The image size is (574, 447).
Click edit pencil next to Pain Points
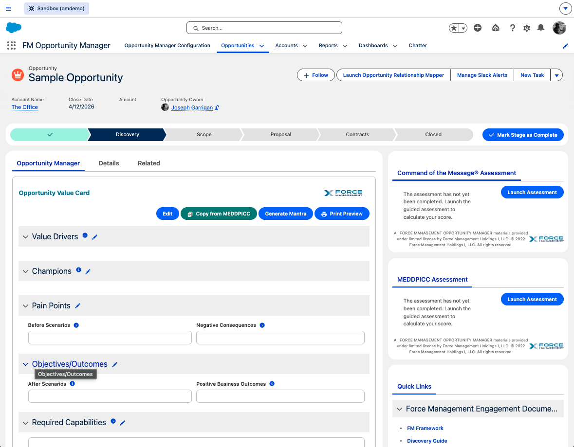click(78, 306)
